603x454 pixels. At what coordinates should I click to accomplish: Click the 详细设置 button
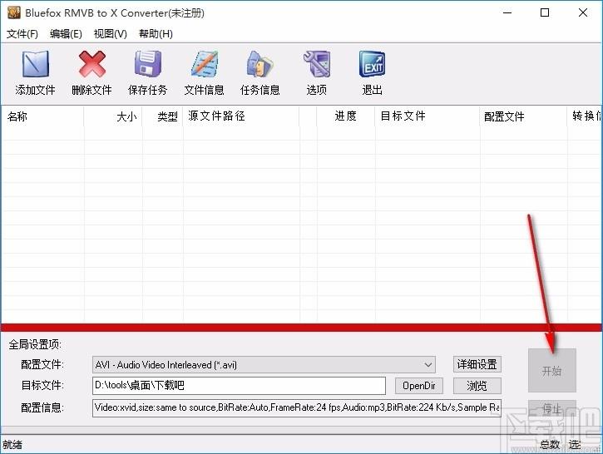[477, 364]
